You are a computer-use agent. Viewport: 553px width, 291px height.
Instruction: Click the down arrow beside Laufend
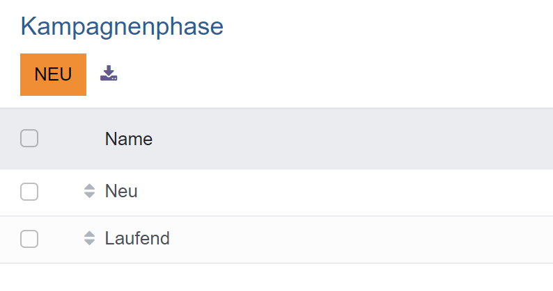[89, 242]
